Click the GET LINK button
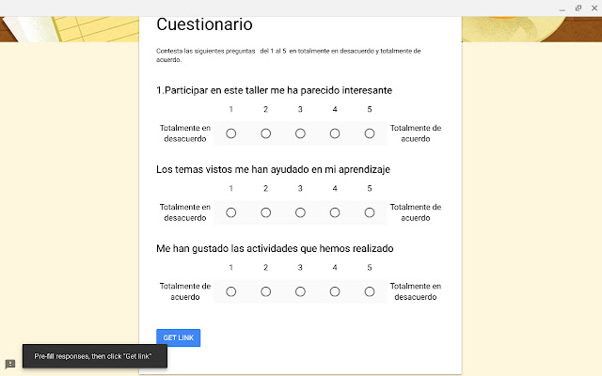The height and width of the screenshot is (376, 602). (x=178, y=337)
